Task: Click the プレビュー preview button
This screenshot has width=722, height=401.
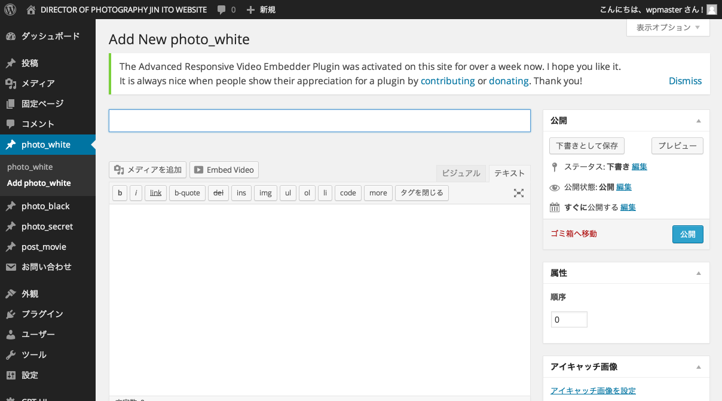Action: tap(677, 146)
